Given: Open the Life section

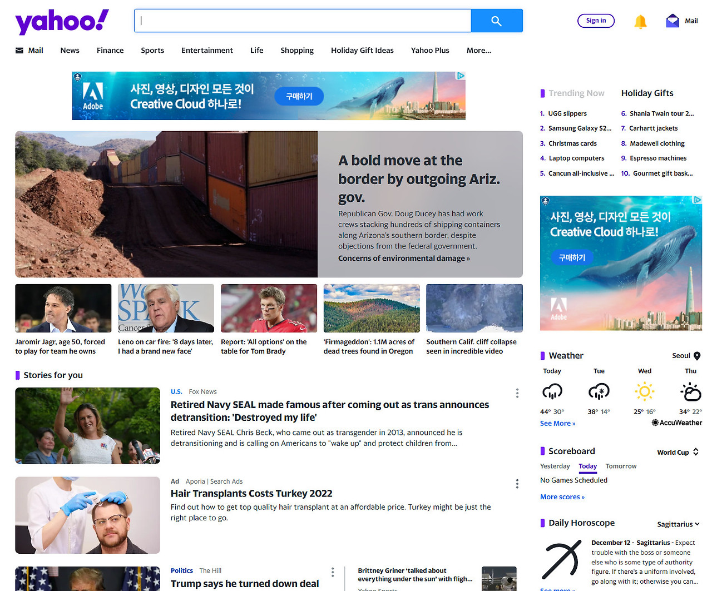Looking at the screenshot, I should pyautogui.click(x=257, y=50).
